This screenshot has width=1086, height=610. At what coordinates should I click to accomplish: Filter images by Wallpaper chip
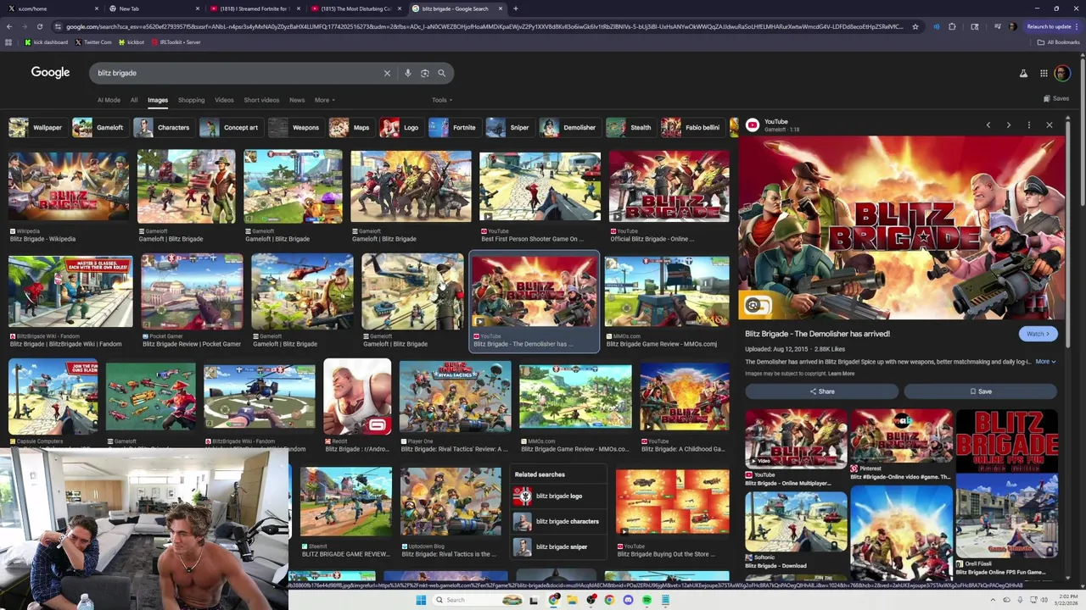coord(36,128)
